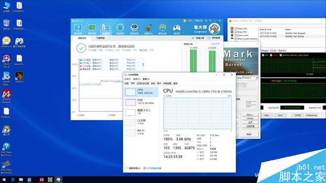
Task: Click the Save button in AIDA64
Action: 280,115
